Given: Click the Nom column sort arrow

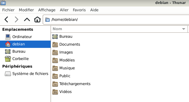Looking at the screenshot, I should pos(184,29).
